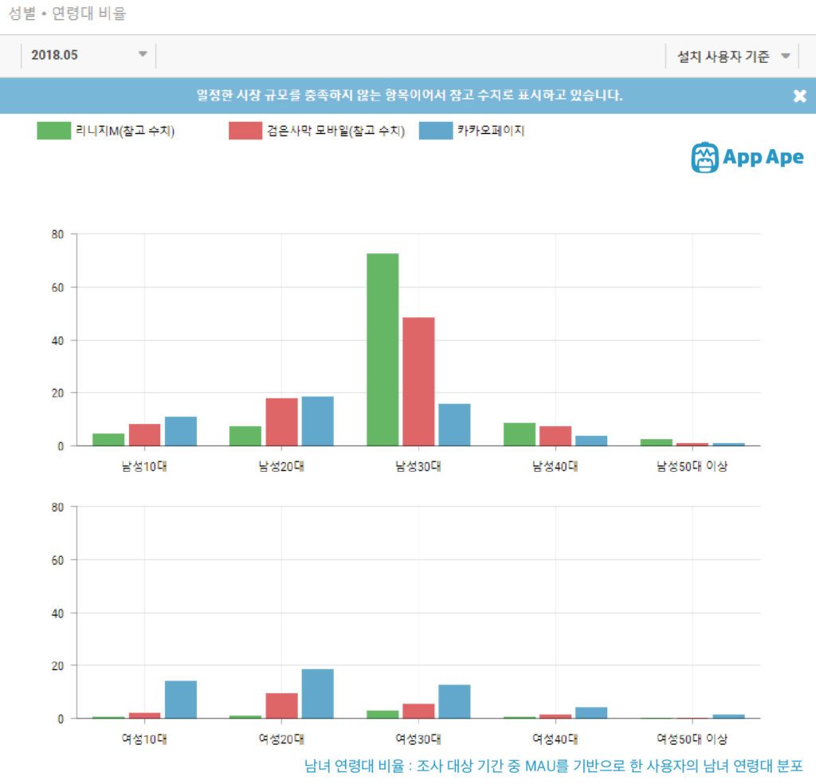Click the blue 카카오페이지 legend swatch
Screen dimensions: 816x784
pyautogui.click(x=436, y=131)
